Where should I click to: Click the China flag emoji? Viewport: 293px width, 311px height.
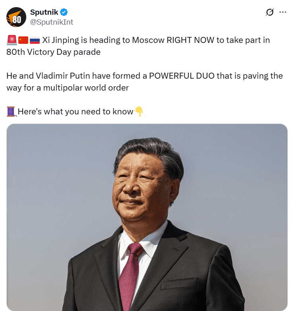(x=23, y=40)
